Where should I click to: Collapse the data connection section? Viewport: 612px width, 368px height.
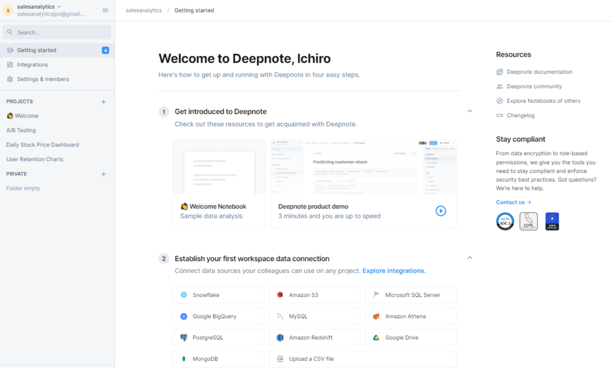[x=470, y=258]
